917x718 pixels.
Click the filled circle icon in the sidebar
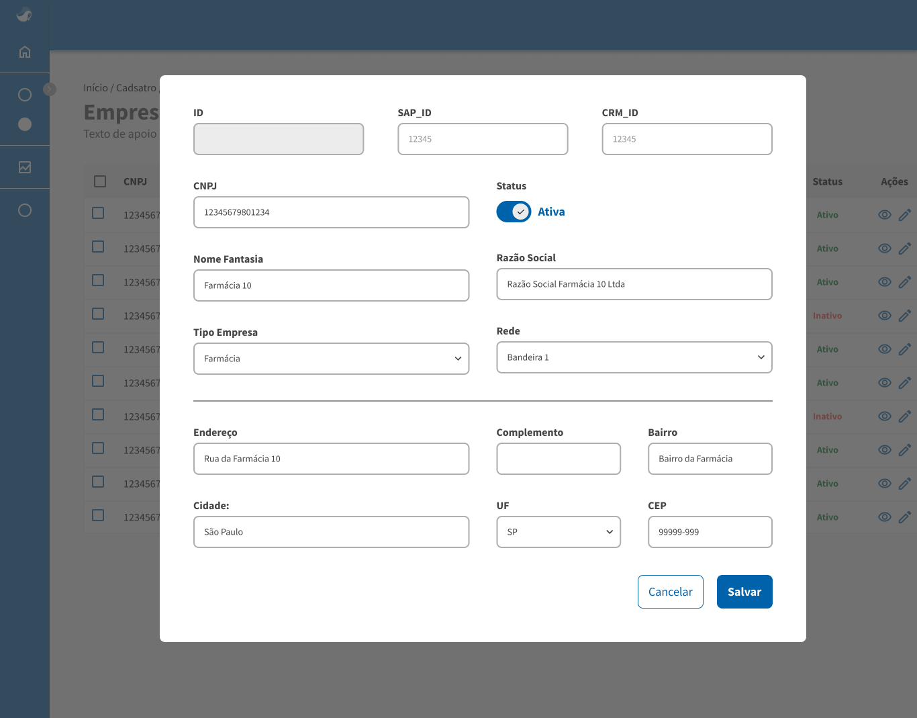coord(25,124)
